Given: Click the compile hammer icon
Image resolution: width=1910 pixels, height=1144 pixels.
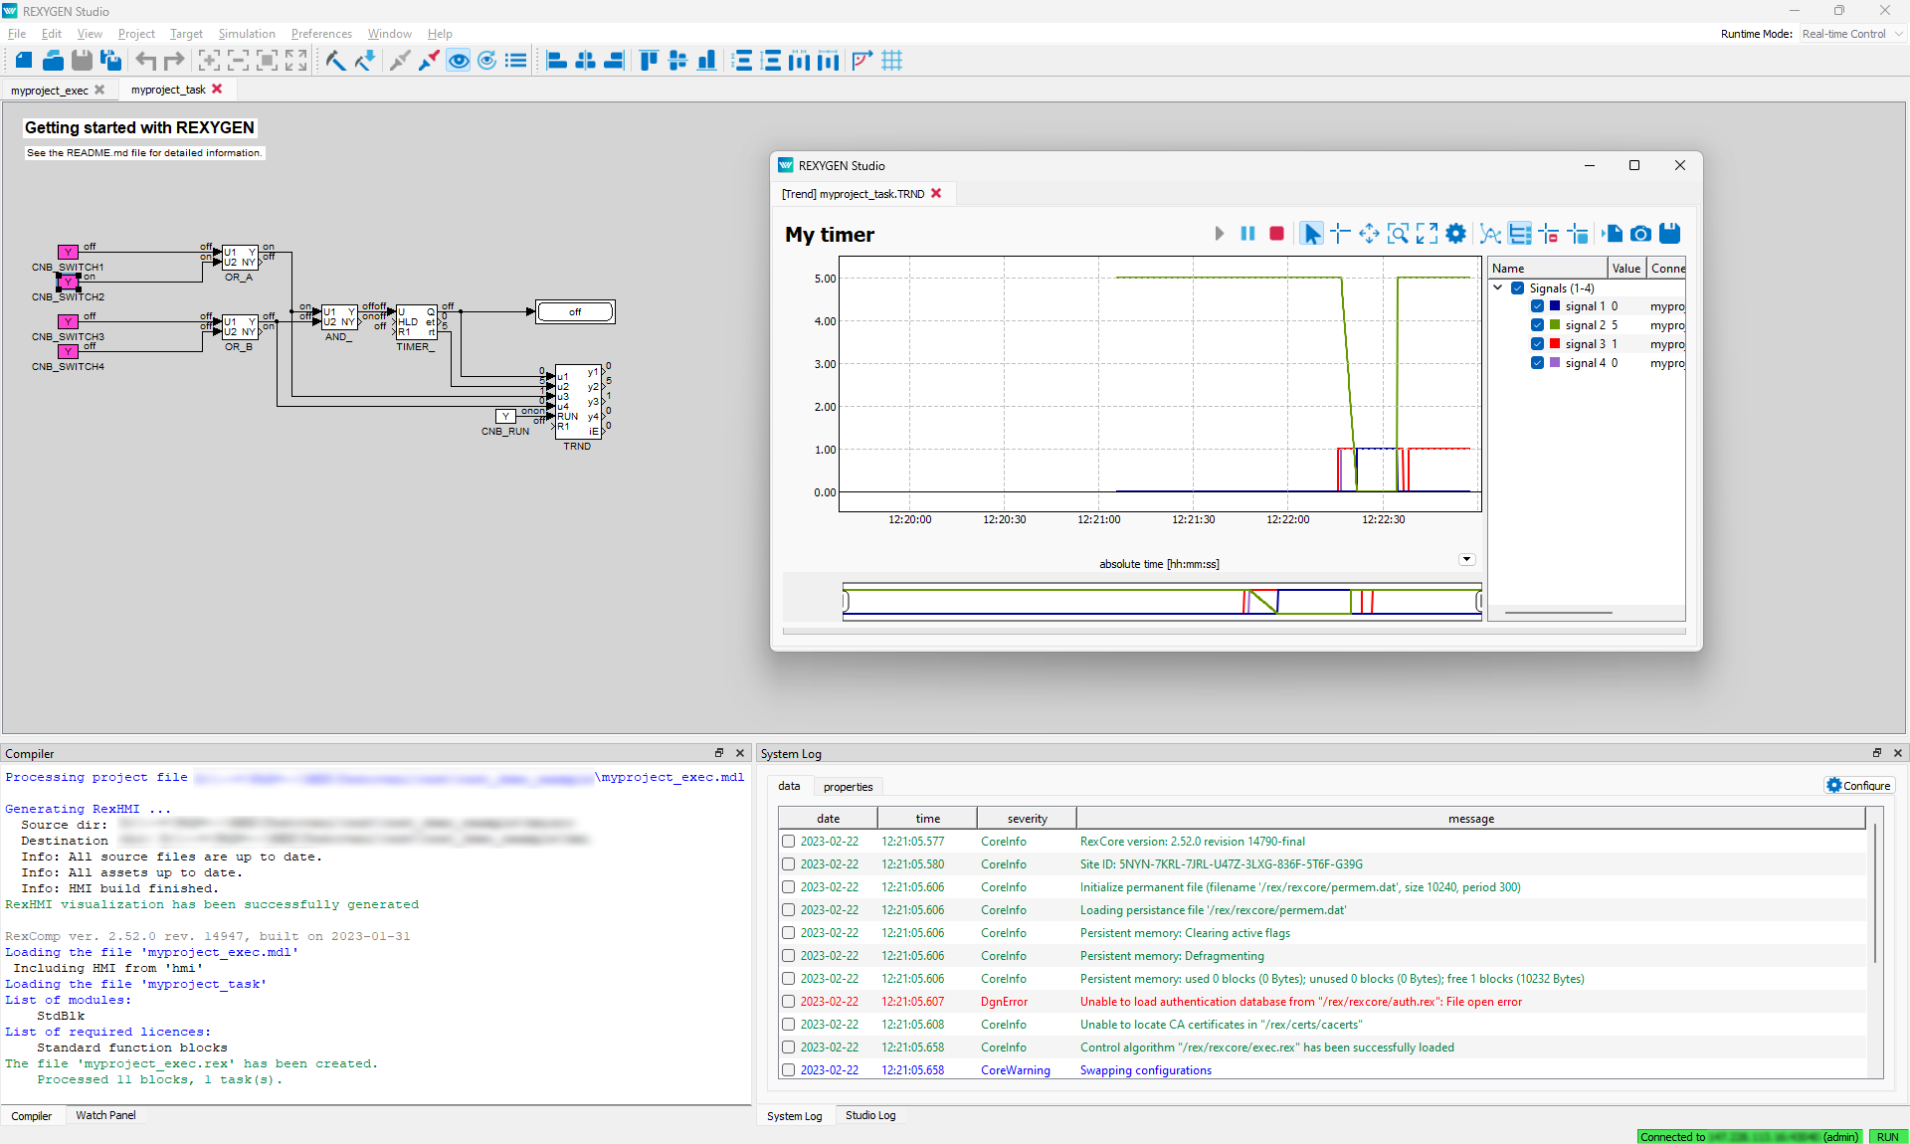Looking at the screenshot, I should 335,61.
